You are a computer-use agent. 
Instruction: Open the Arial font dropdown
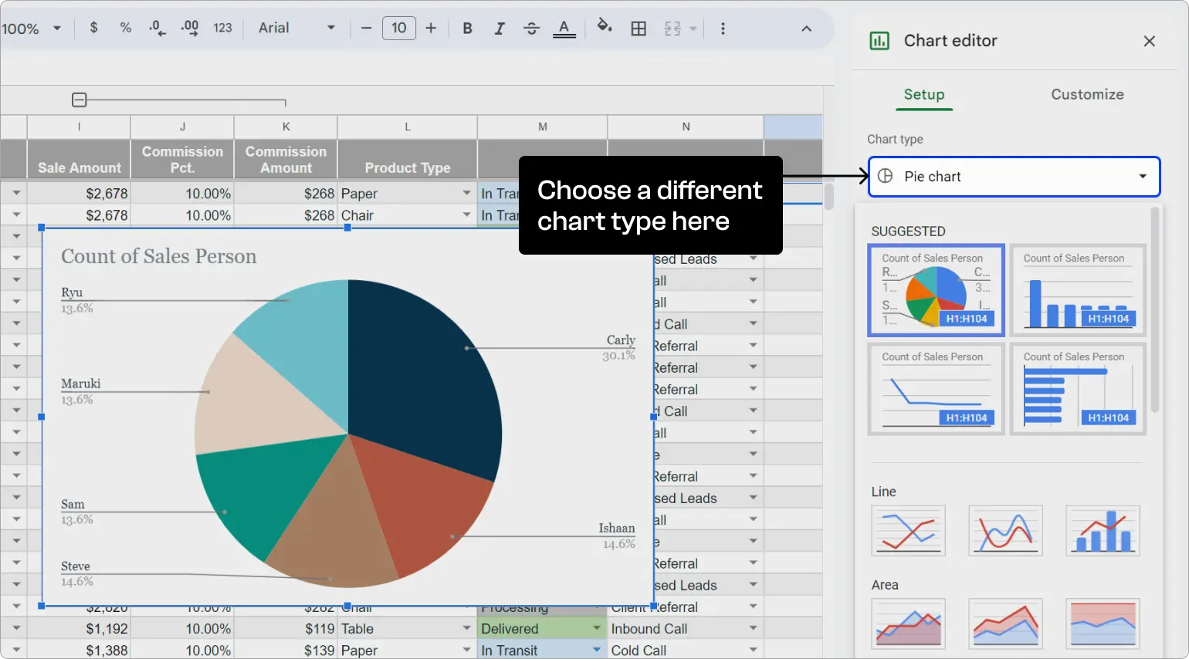pyautogui.click(x=296, y=28)
